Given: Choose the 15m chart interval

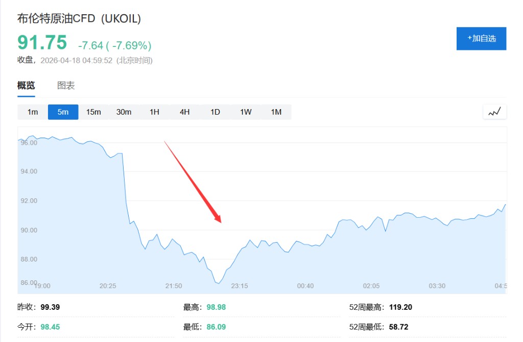Looking at the screenshot, I should click(93, 112).
